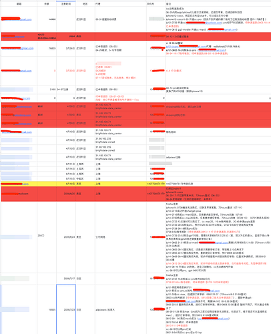Click the date cell showing 2024/6/24
Screen dimensions: 271x334
click(x=66, y=237)
